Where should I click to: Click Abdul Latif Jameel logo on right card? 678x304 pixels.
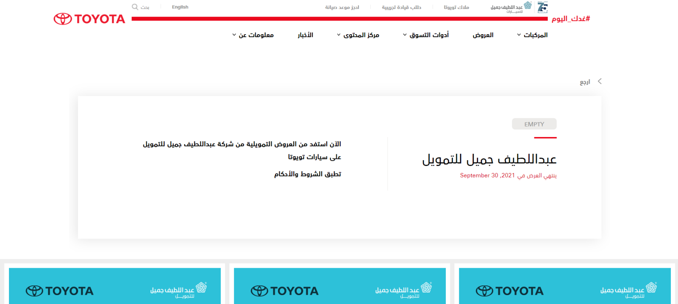[x=628, y=290]
